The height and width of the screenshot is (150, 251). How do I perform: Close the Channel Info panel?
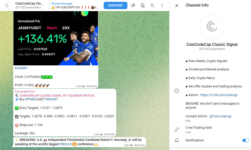(x=177, y=6)
